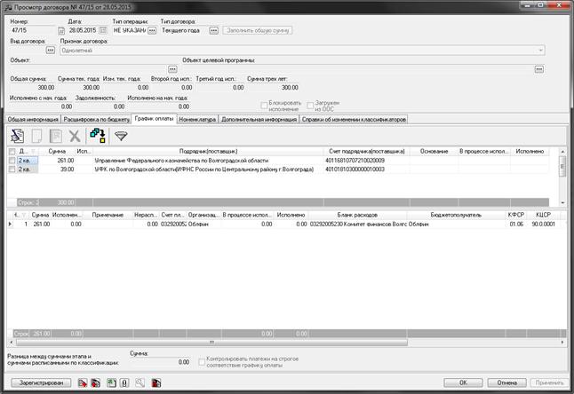The height and width of the screenshot is (394, 574).
Task: Open the Тип операции selector ellipsis
Action: (152, 31)
